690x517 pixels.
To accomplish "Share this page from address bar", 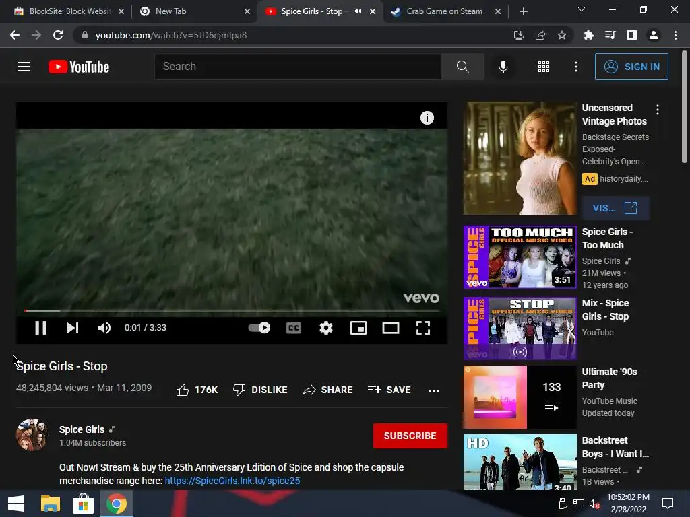I will (x=540, y=35).
